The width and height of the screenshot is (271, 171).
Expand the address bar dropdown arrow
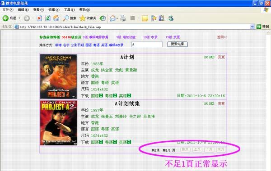pos(252,27)
